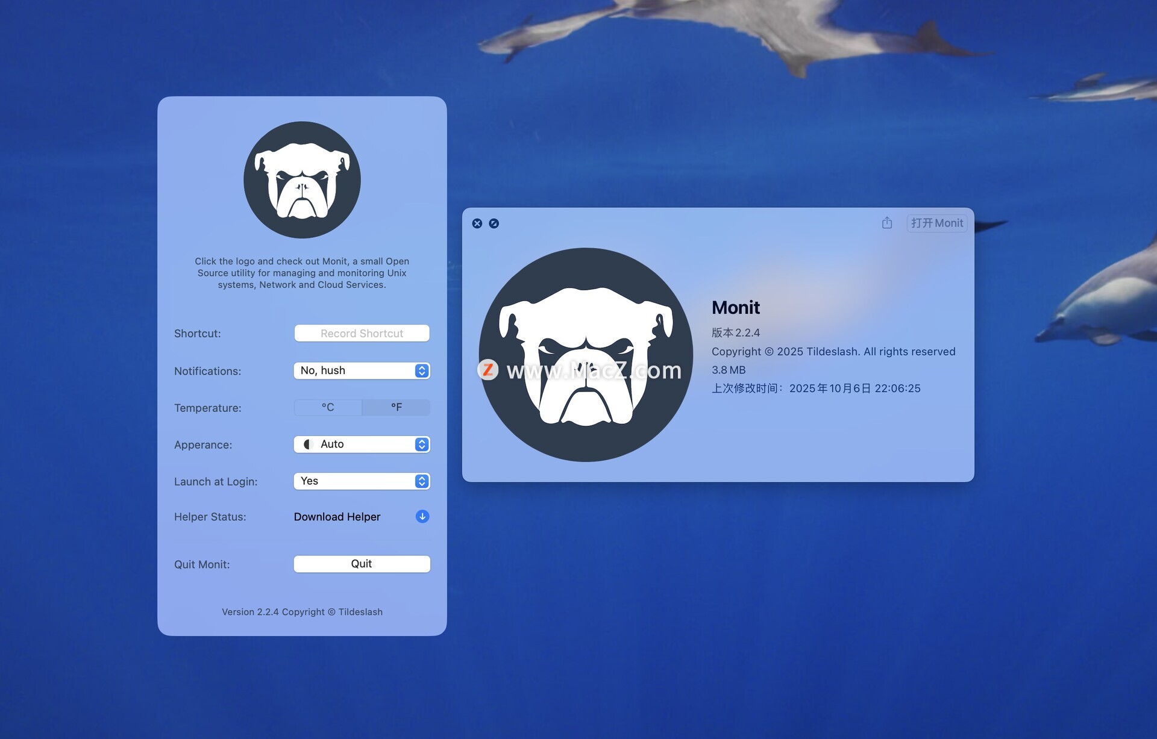Click the 打开 Monit button

(936, 223)
